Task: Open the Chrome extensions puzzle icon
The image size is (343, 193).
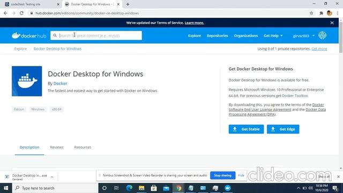Action: click(x=321, y=13)
